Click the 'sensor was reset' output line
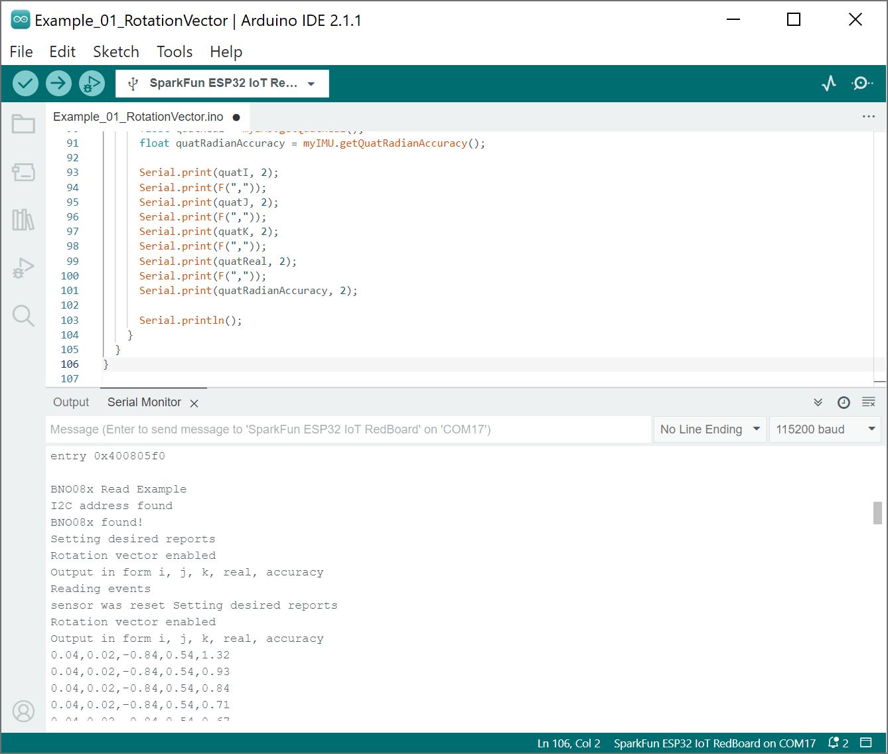888x754 pixels. click(194, 605)
